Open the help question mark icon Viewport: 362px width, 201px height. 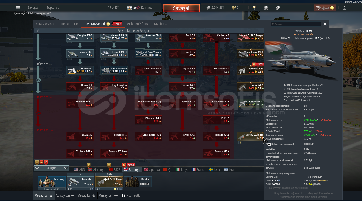point(344,8)
